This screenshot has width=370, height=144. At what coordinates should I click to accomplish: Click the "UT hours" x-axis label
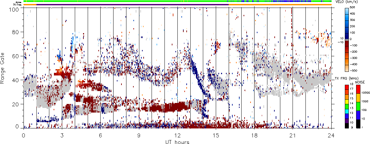pyautogui.click(x=177, y=142)
